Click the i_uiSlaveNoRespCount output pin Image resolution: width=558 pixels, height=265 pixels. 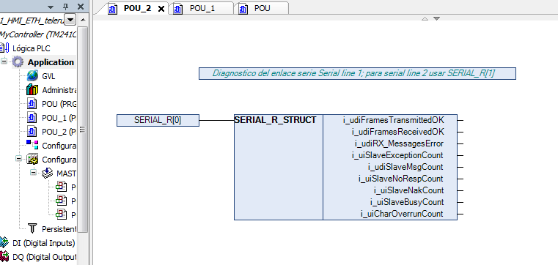[x=460, y=179]
